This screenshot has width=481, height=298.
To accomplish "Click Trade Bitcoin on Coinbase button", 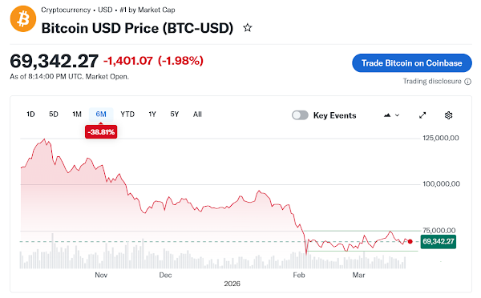I will (412, 63).
